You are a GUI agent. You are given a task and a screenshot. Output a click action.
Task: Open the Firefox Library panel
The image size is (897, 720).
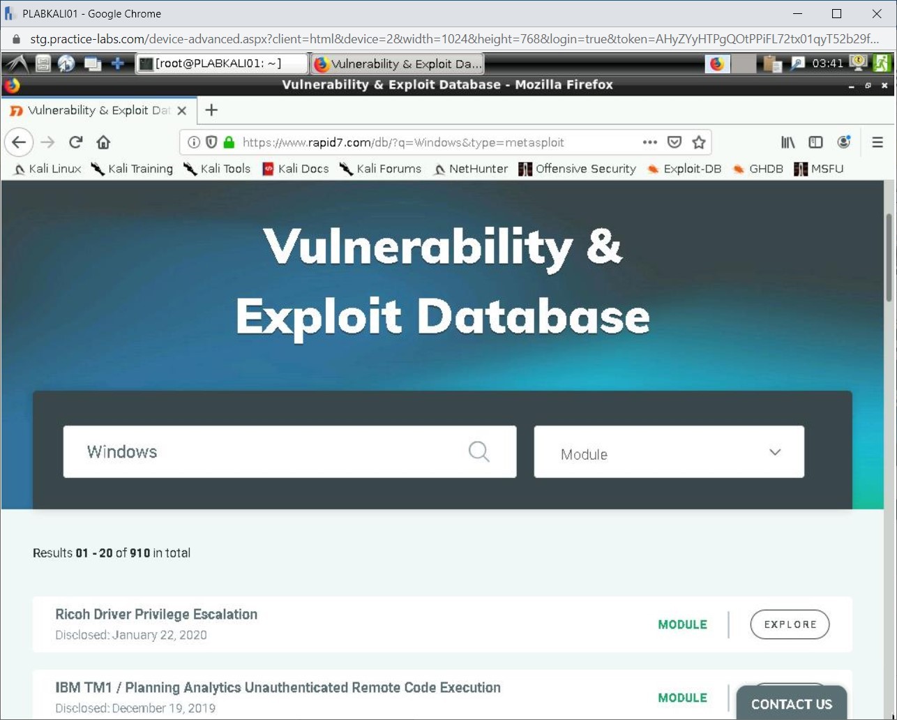coord(787,142)
